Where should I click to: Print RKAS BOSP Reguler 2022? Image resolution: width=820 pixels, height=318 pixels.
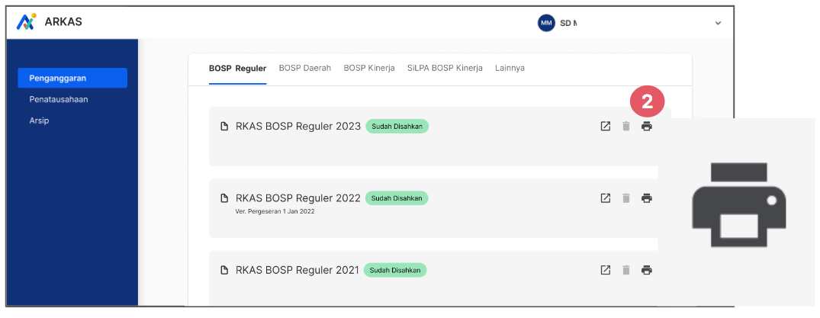point(647,198)
